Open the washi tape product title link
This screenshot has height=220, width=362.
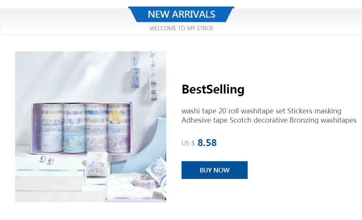point(269,115)
